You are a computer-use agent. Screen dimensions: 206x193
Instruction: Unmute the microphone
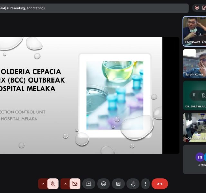pyautogui.click(x=53, y=184)
